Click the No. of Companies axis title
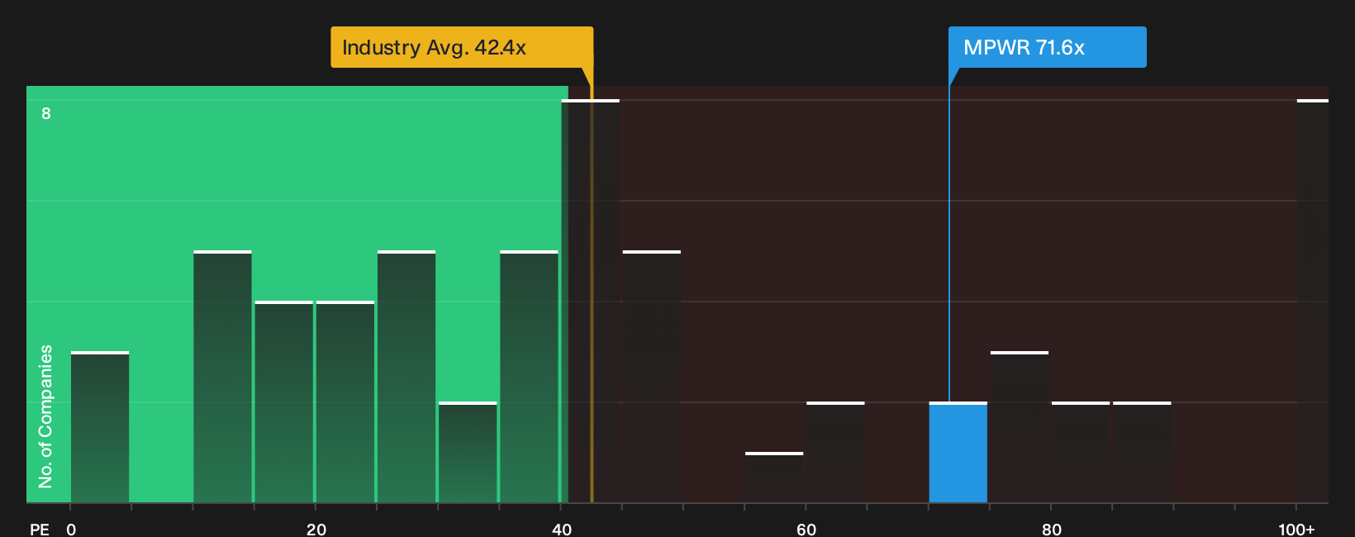Image resolution: width=1355 pixels, height=537 pixels. tap(45, 416)
